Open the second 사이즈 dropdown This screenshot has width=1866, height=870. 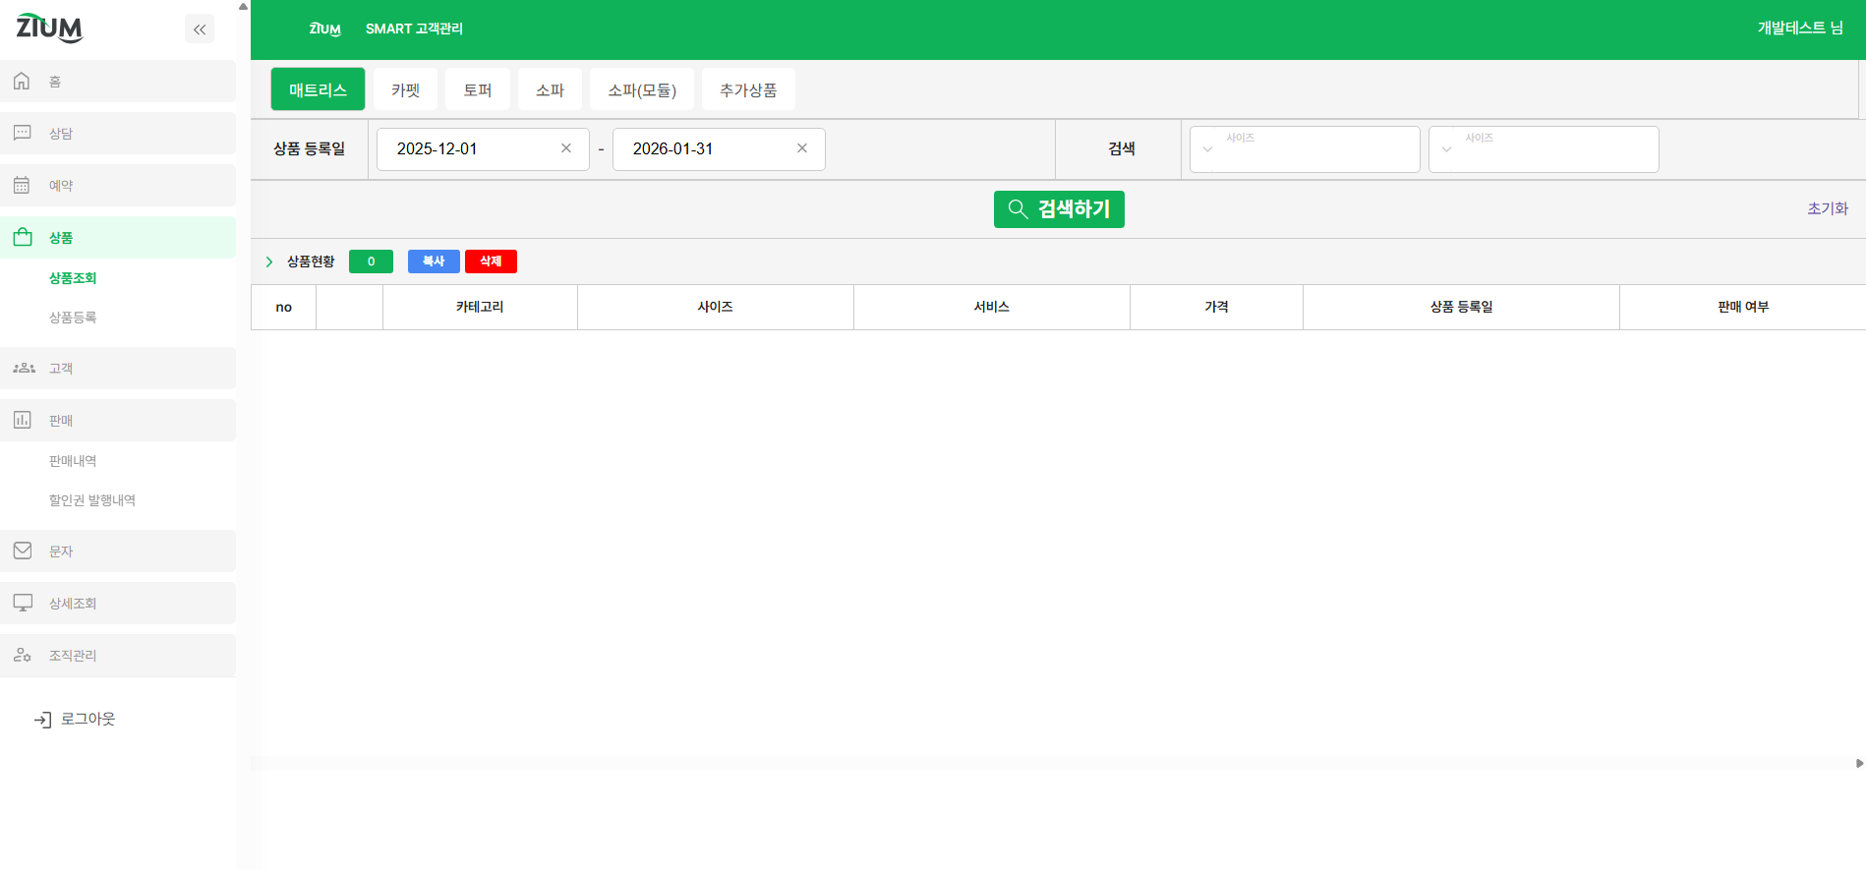[1544, 149]
